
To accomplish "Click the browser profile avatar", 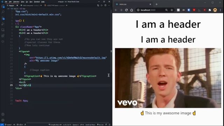I will pyautogui.click(x=215, y=10).
